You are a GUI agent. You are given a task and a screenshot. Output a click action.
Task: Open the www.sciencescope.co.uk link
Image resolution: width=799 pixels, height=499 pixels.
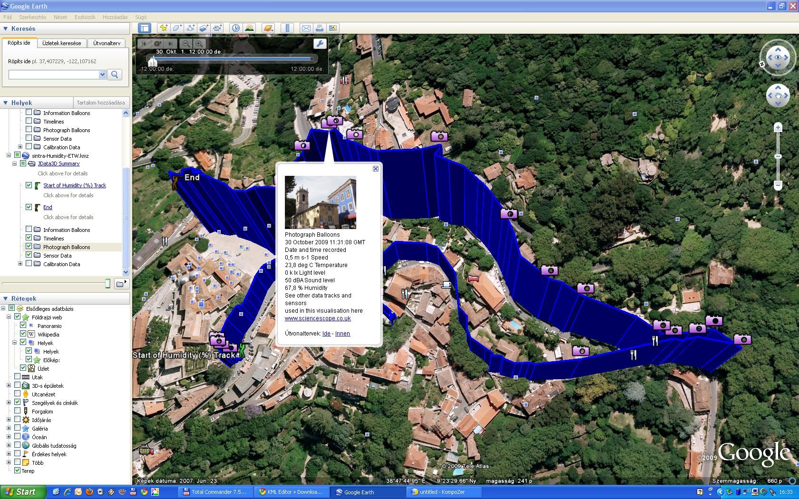click(318, 318)
